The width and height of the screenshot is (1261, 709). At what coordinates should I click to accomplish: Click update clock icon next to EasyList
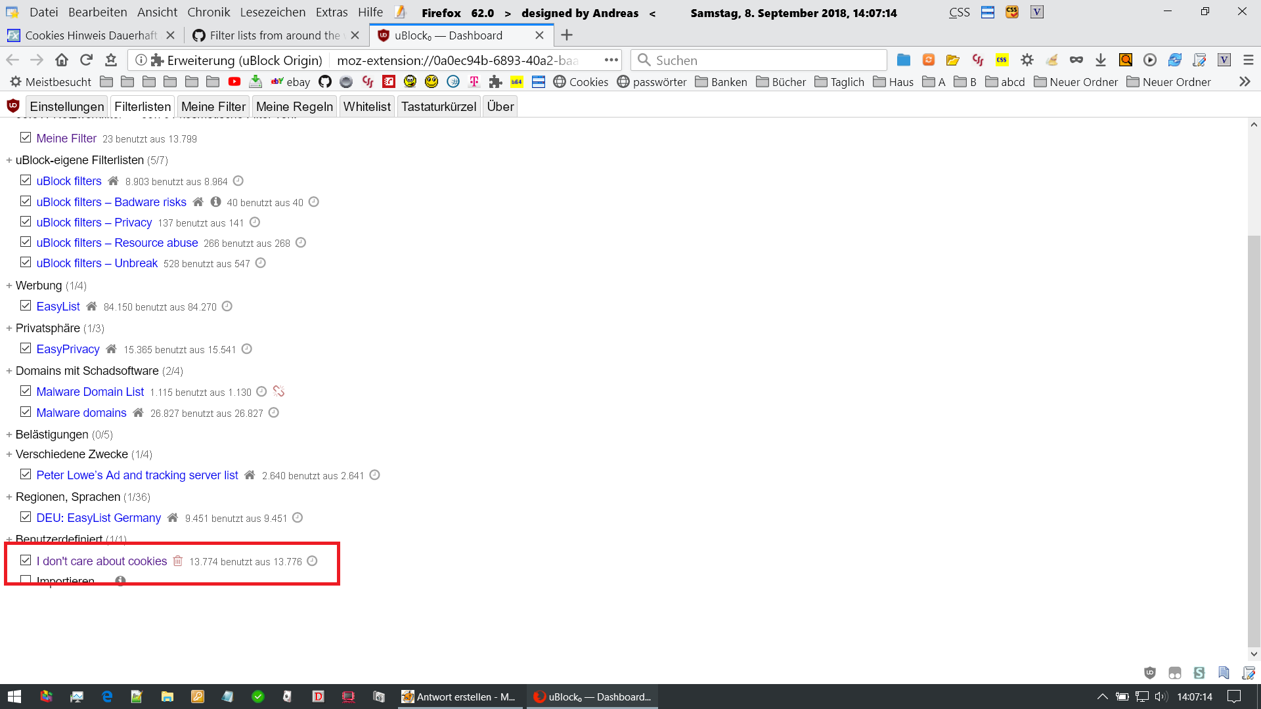pyautogui.click(x=227, y=307)
